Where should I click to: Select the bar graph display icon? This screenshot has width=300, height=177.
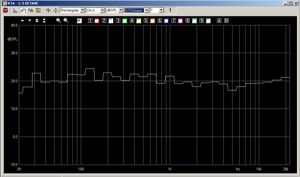pos(15,10)
